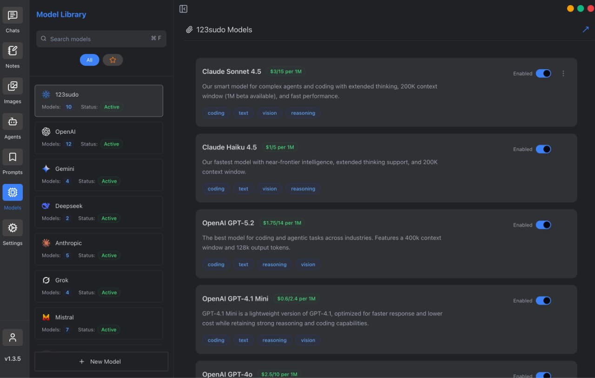
Task: Open the Agents panel
Action: tap(13, 121)
